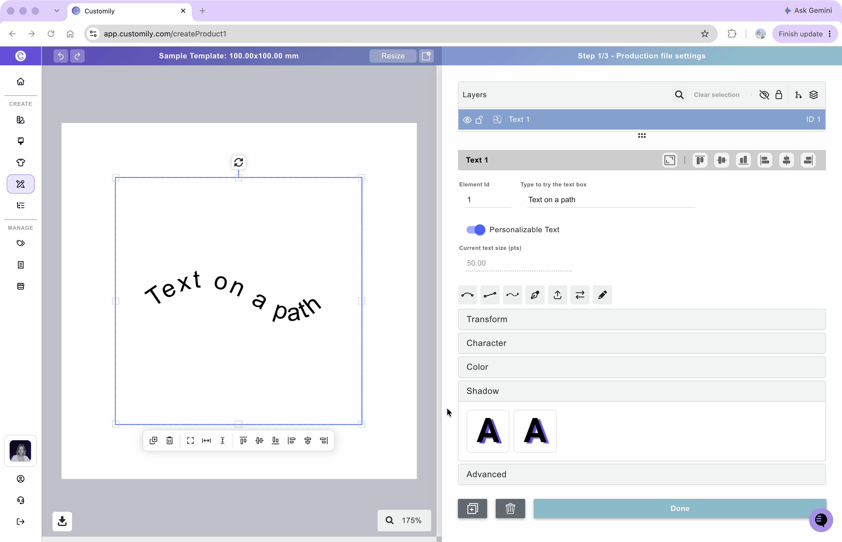Hide Text 1 layer with eye icon
Image resolution: width=842 pixels, height=542 pixels.
pos(467,120)
